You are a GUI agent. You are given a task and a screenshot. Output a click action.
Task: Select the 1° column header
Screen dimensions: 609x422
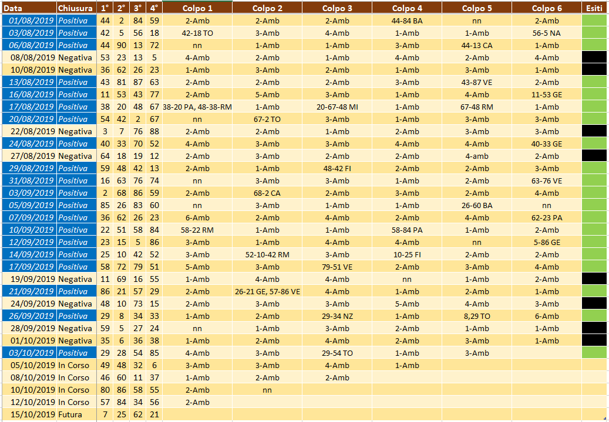pyautogui.click(x=105, y=8)
